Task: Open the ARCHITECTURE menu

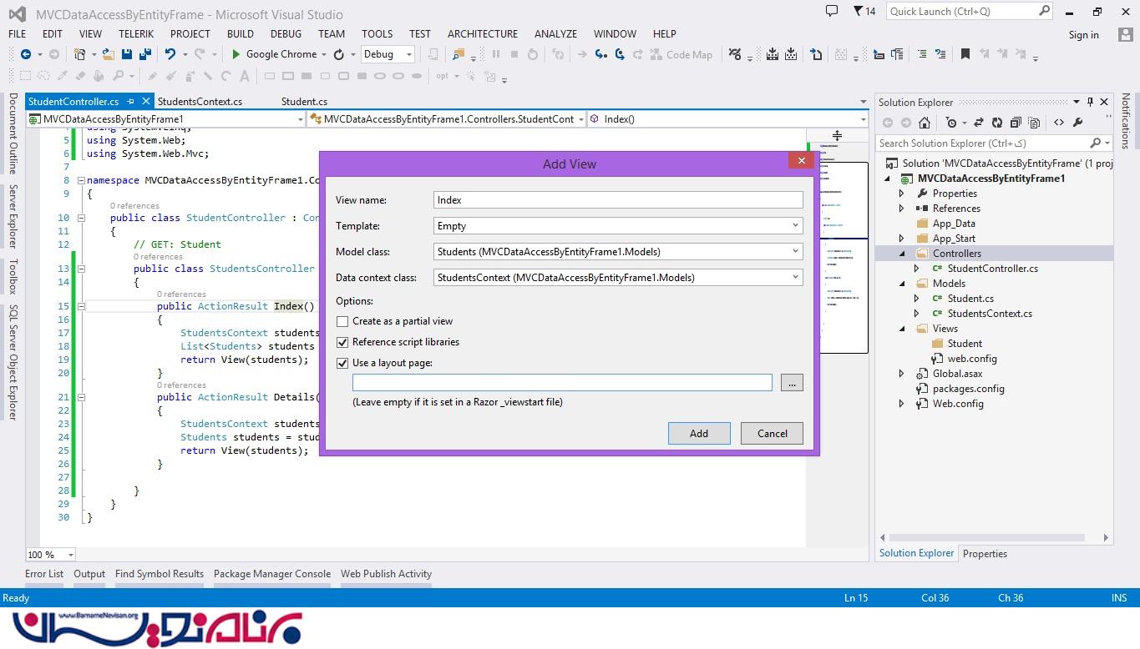Action: coord(482,34)
